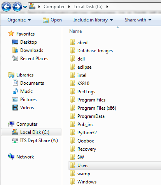Select Desktop icon under Favorites
This screenshot has height=185, width=161.
(15, 42)
